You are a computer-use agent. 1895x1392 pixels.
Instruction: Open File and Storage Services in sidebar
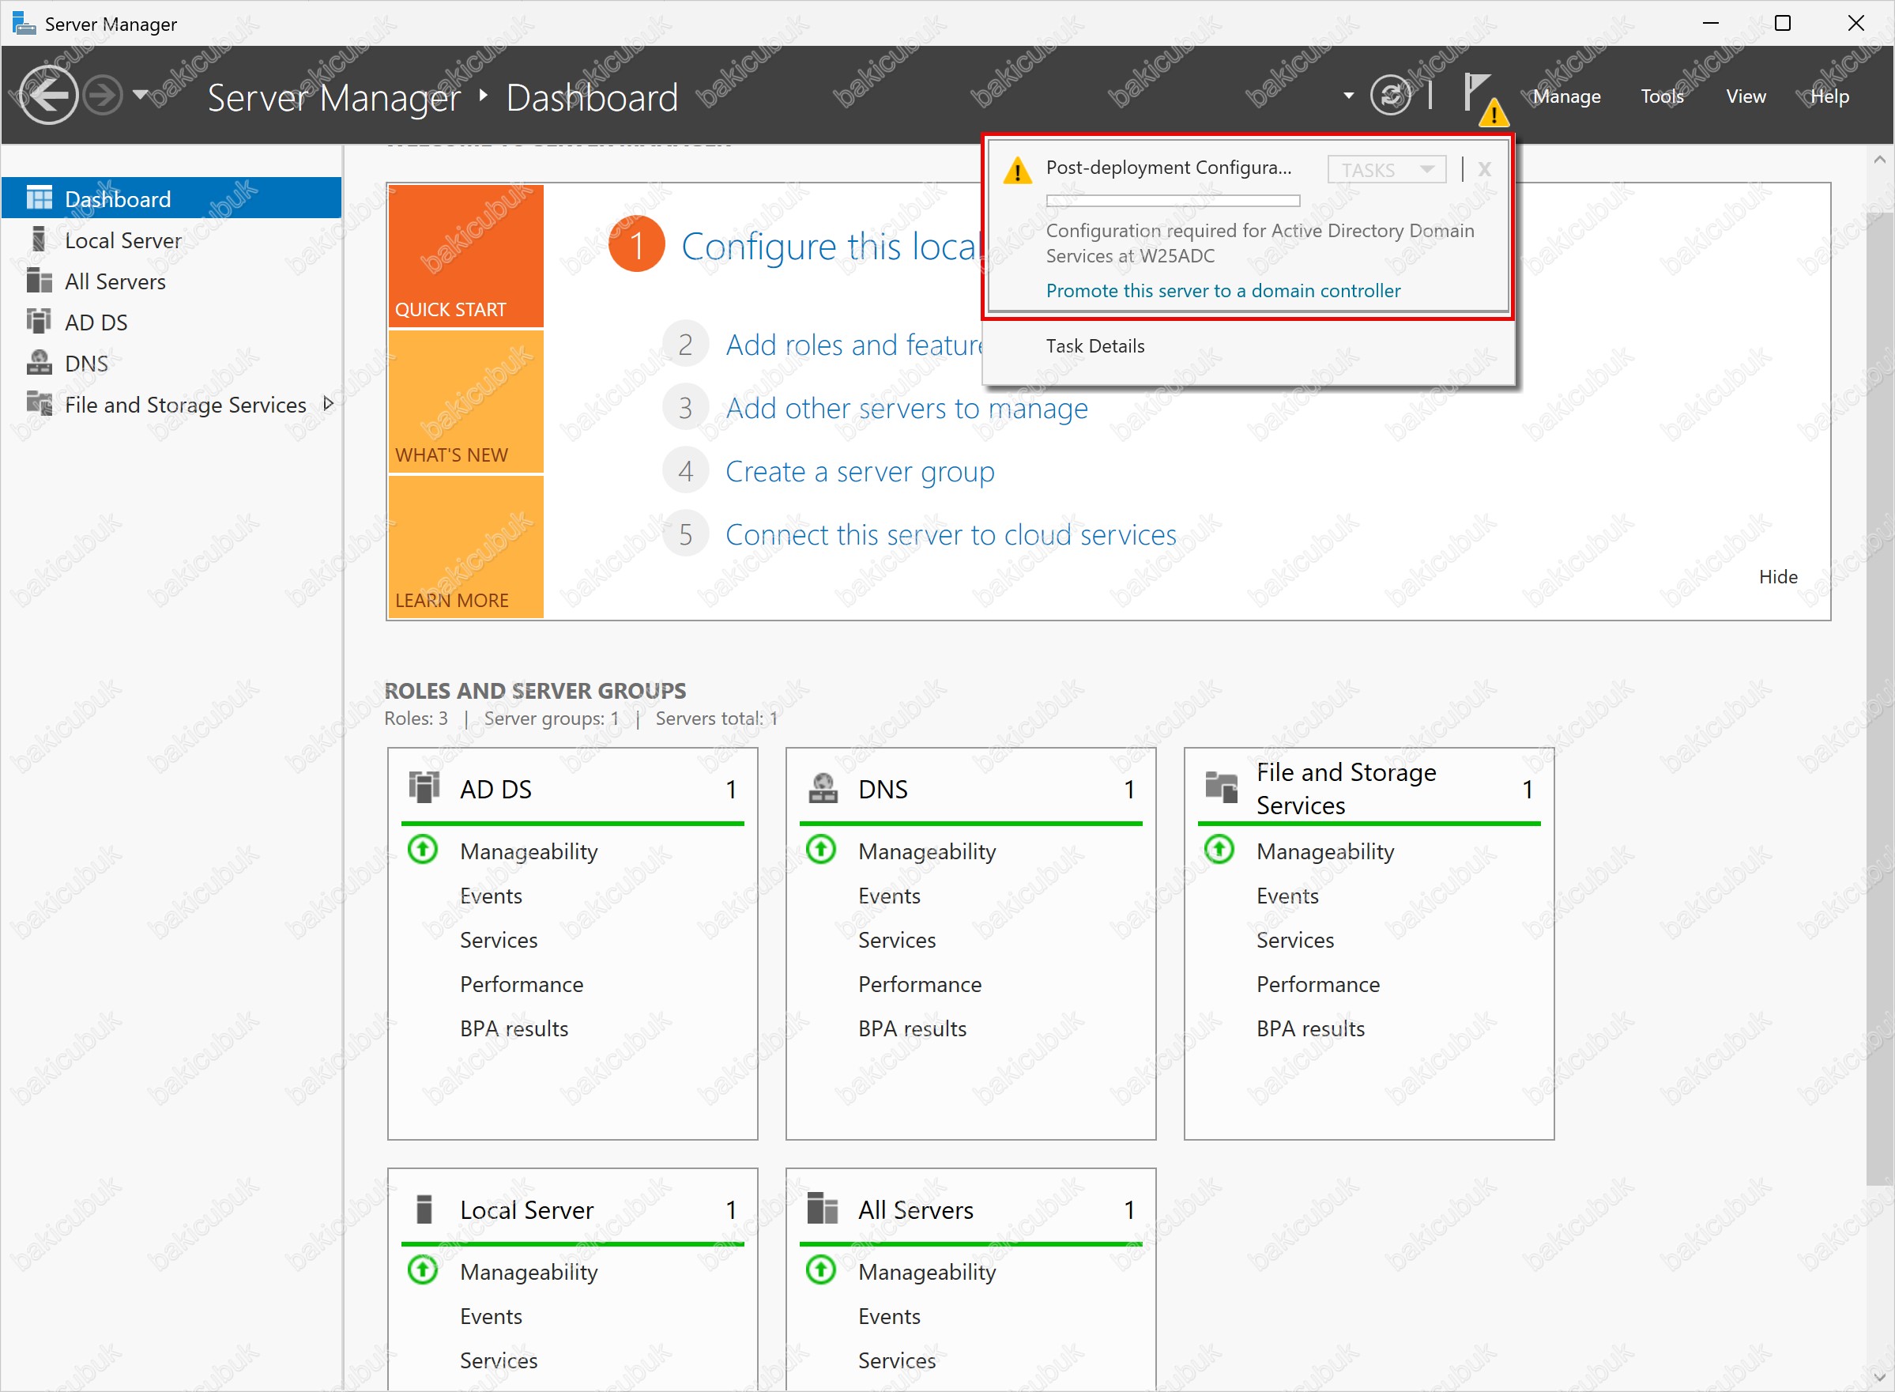click(185, 405)
